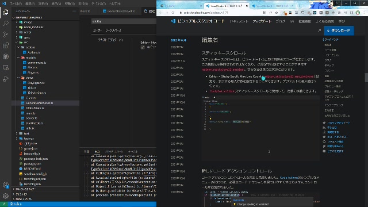Open the Run and Debug view icon
This screenshot has height=207, width=368.
click(x=6, y=79)
